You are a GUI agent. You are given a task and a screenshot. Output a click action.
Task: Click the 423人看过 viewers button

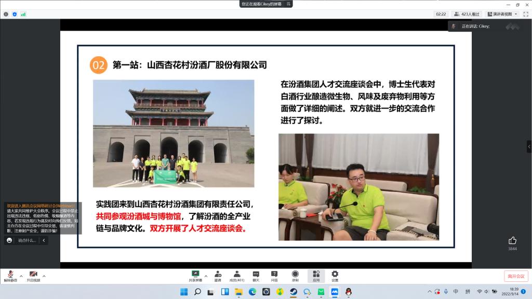467,14
